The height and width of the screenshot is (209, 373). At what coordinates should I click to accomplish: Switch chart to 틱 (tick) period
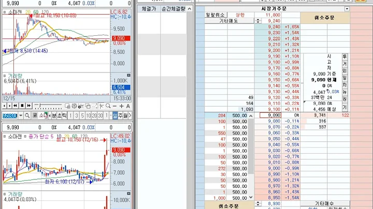coord(64,116)
